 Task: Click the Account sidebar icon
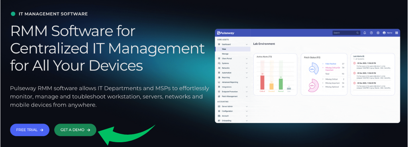tap(219, 116)
